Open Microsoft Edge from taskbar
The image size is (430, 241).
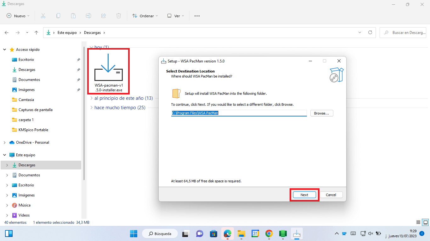228,233
